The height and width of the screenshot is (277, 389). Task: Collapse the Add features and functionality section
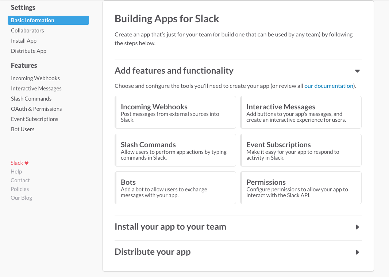tap(357, 71)
